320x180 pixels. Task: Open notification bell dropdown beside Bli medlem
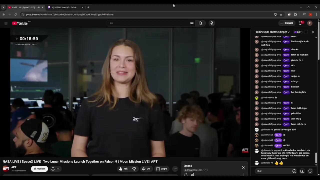pos(55,169)
